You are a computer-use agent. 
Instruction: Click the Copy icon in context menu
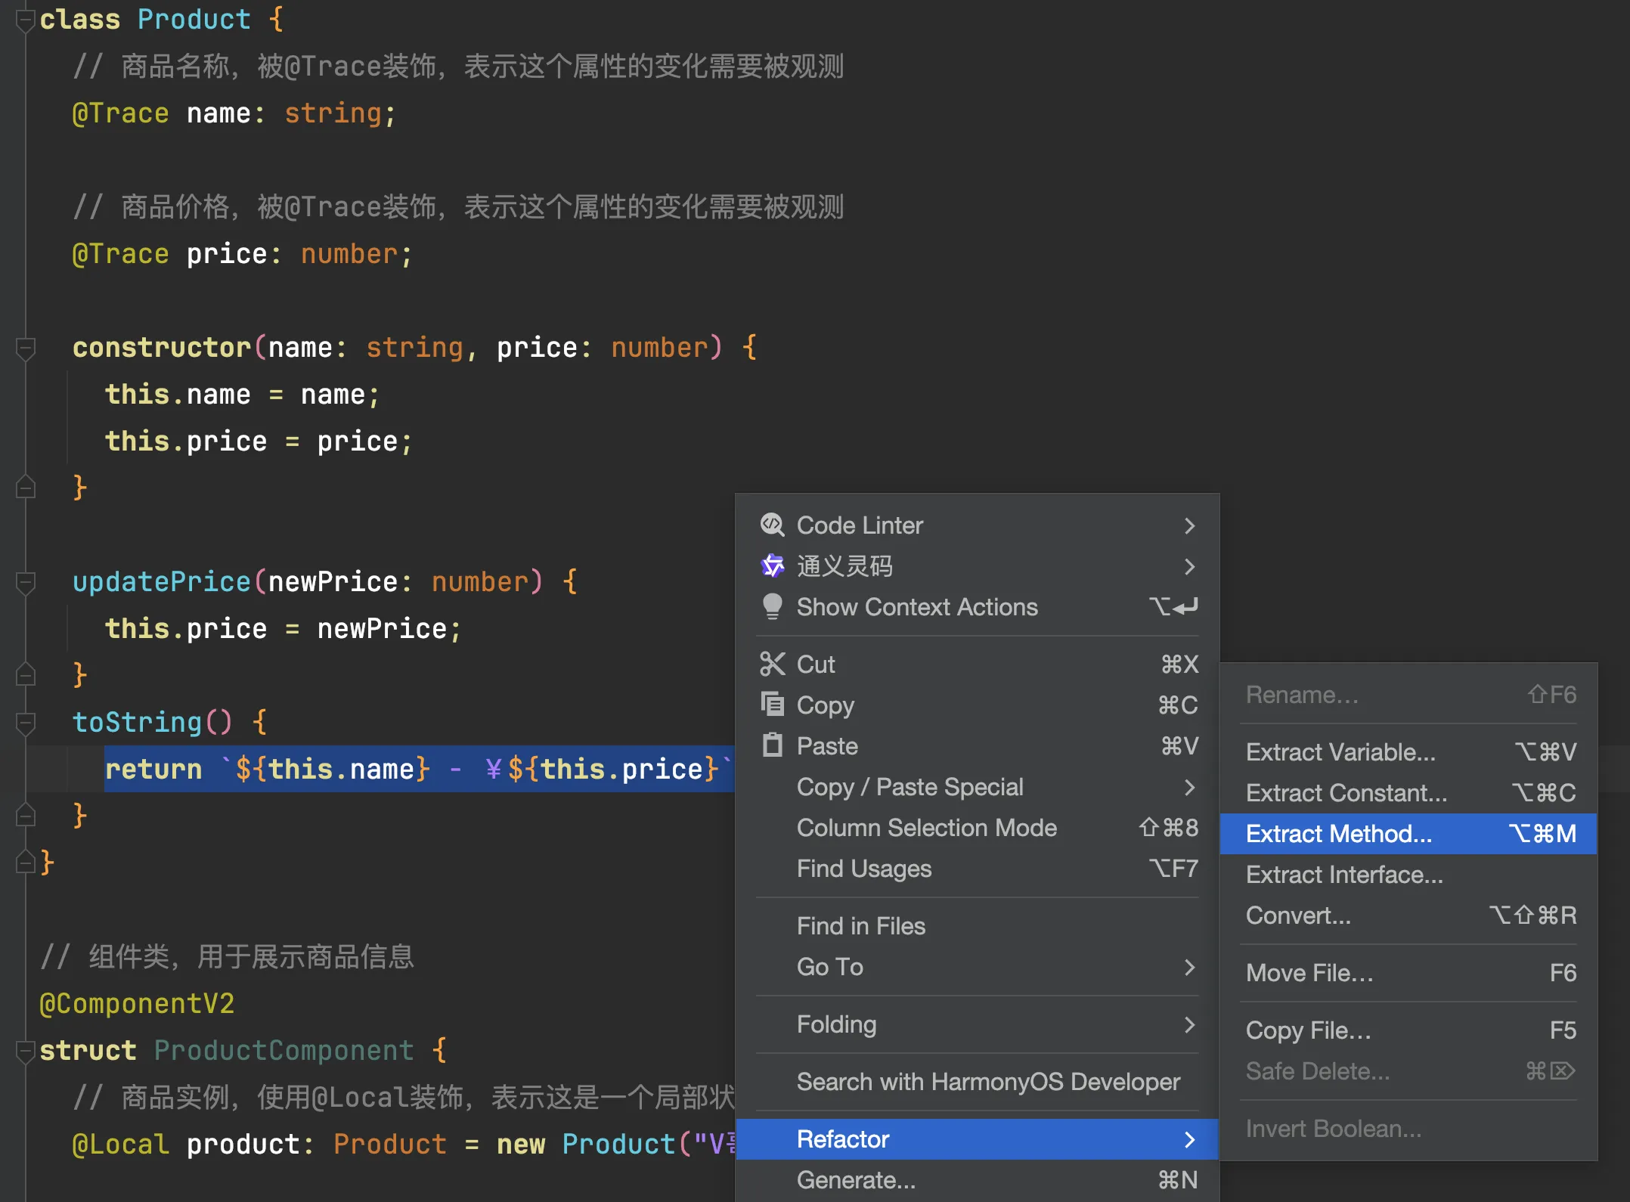772,705
